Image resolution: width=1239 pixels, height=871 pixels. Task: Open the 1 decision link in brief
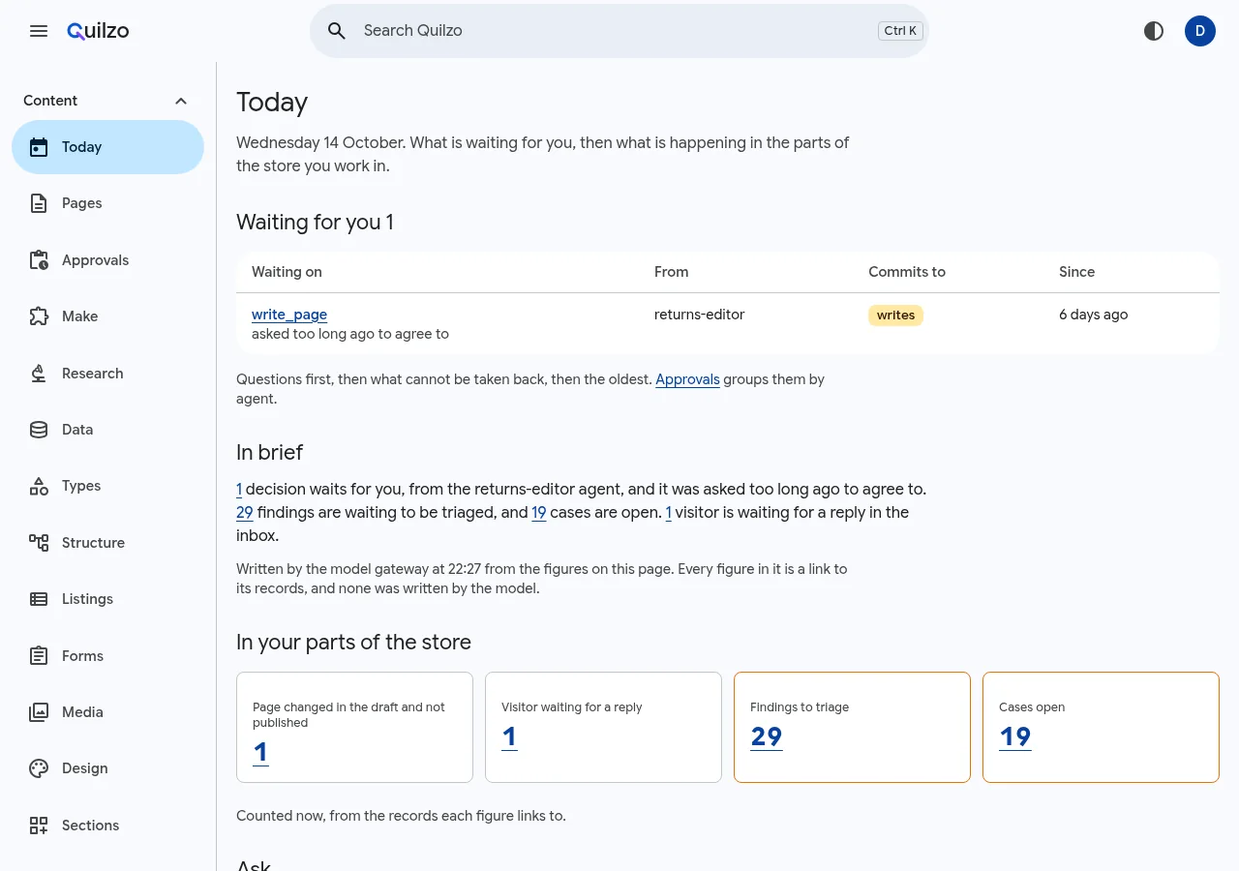click(239, 490)
